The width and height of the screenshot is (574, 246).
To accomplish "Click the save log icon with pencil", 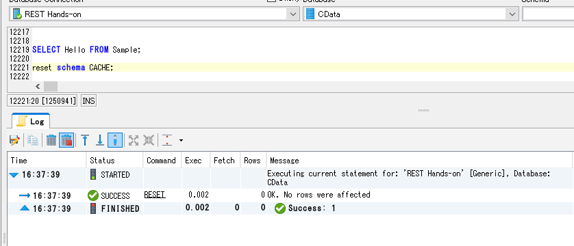I will click(14, 140).
